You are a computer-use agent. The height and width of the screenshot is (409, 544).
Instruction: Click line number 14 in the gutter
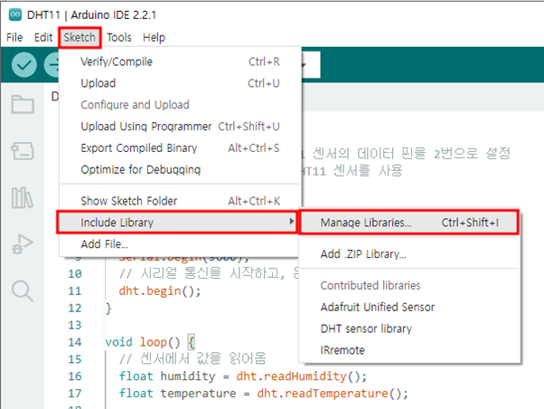point(75,342)
